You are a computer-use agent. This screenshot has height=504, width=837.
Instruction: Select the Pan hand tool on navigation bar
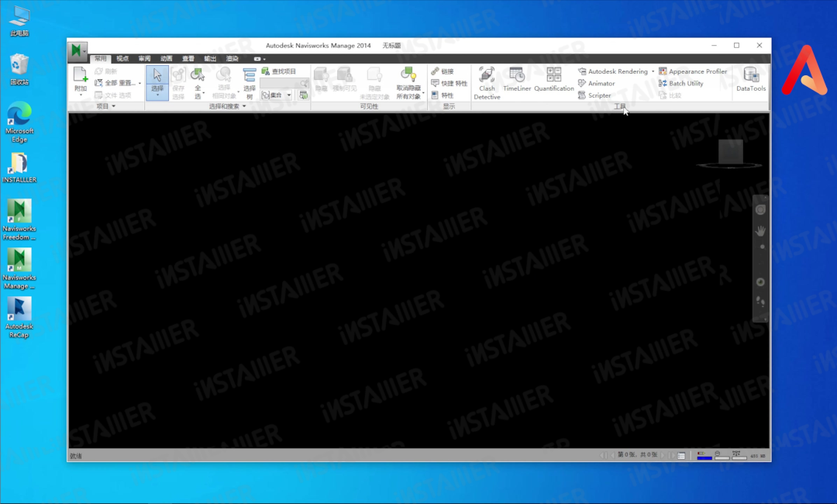(760, 230)
